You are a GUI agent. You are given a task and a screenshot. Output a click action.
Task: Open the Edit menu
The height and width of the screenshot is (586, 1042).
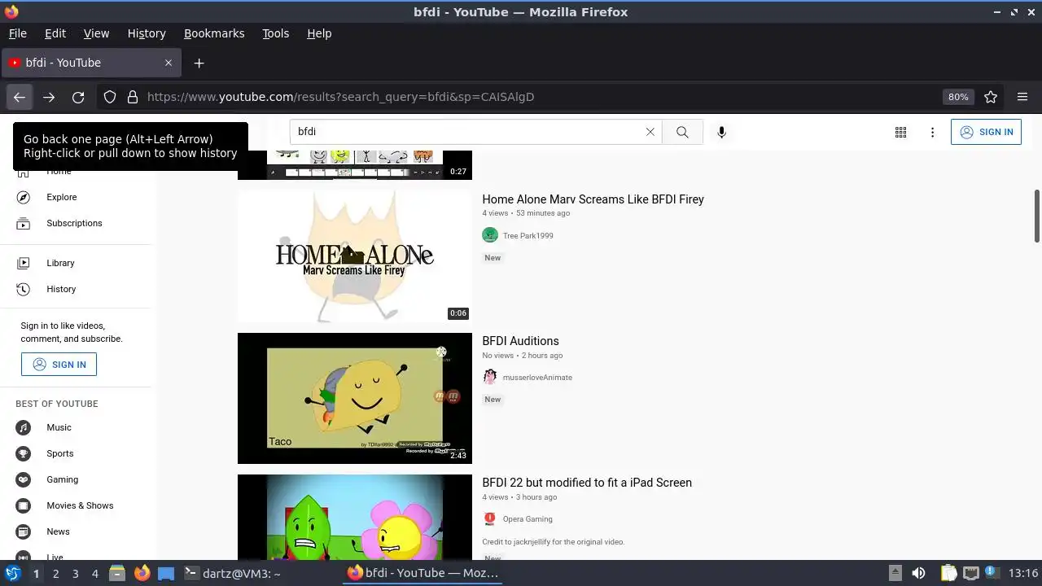tap(55, 33)
